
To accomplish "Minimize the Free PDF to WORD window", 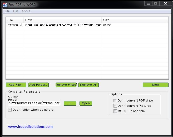I will click(149, 4).
